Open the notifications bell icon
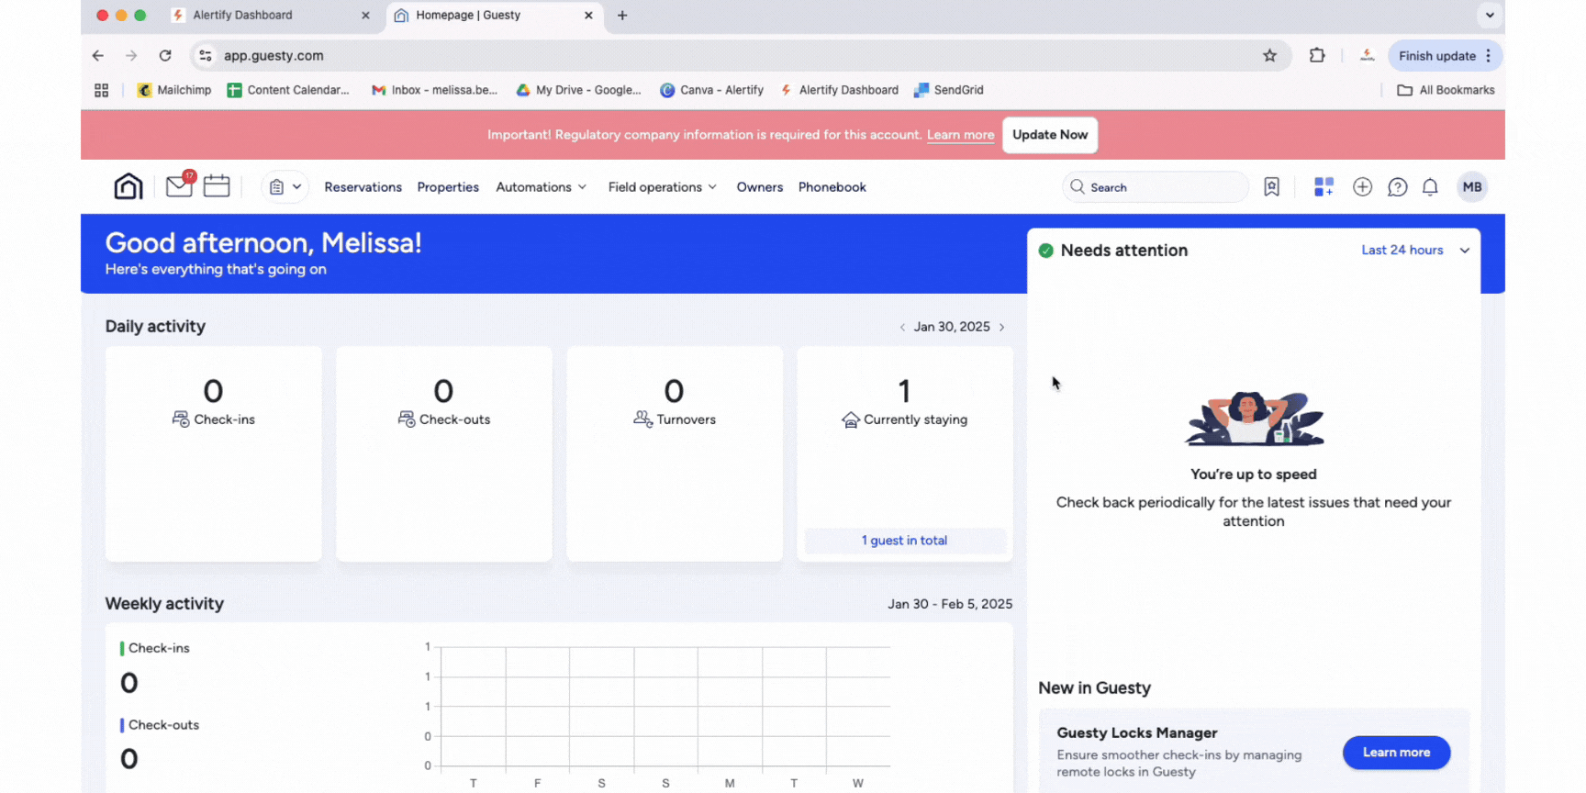 point(1430,187)
